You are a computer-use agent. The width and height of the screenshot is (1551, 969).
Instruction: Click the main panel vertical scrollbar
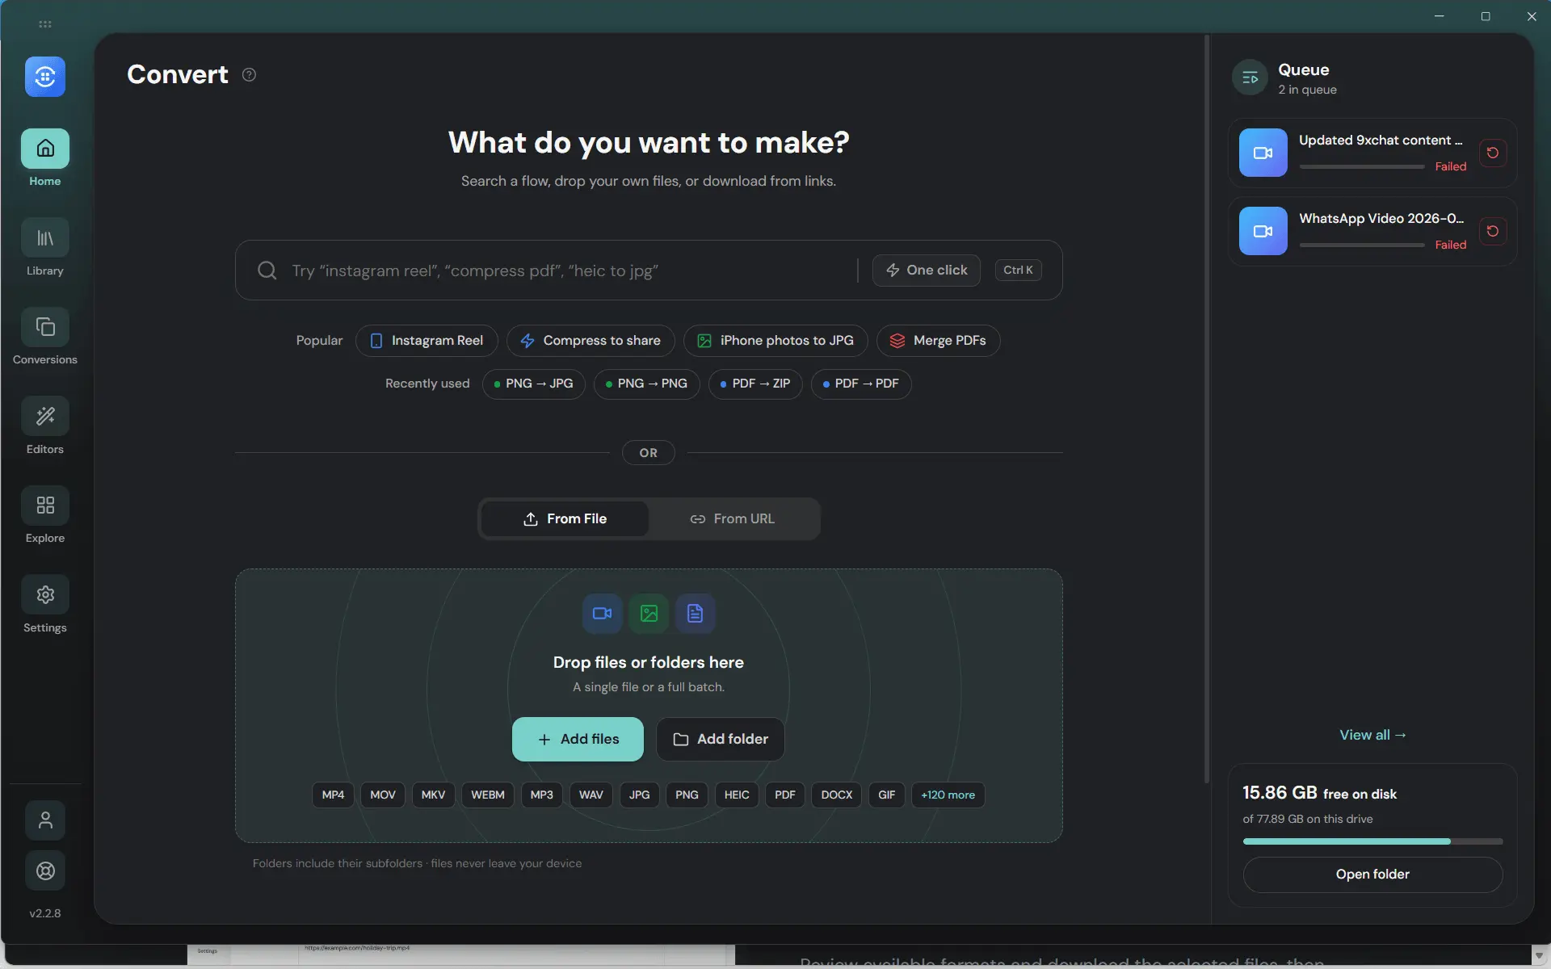click(1207, 408)
